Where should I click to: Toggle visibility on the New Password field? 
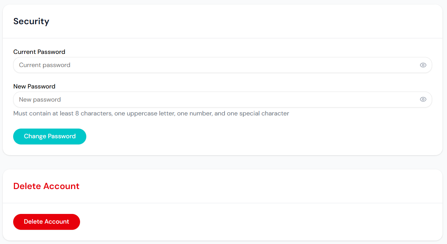click(x=423, y=99)
